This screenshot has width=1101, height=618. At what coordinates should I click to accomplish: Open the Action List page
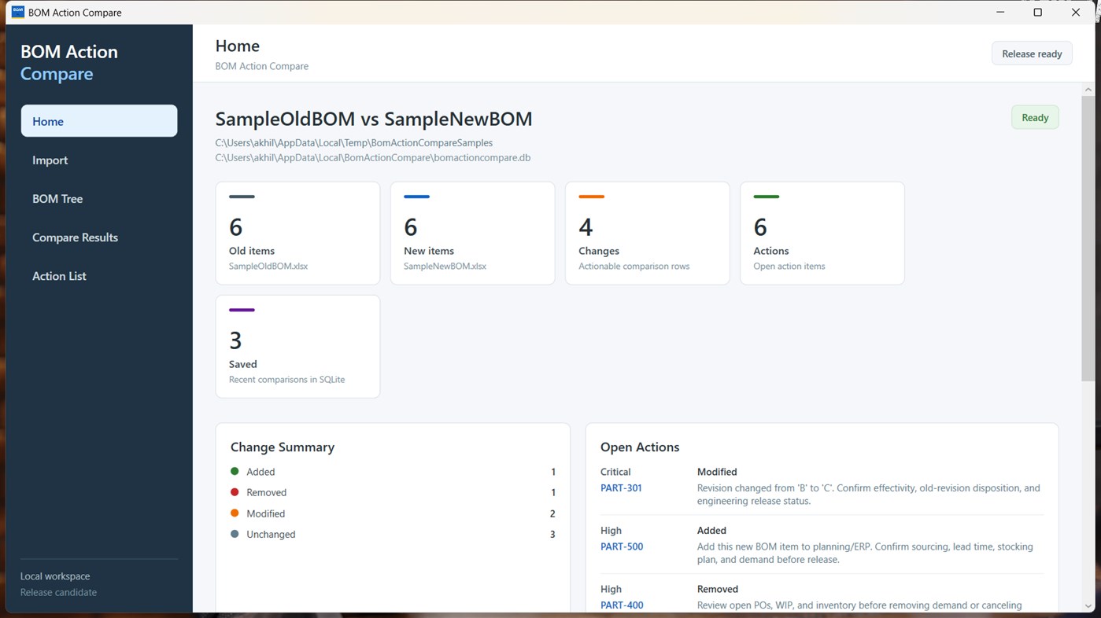coord(99,276)
